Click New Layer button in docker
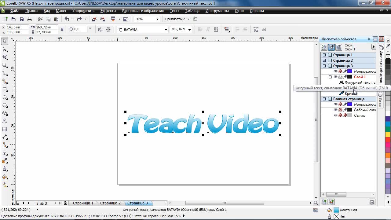This screenshot has width=391, height=220. pos(324,202)
